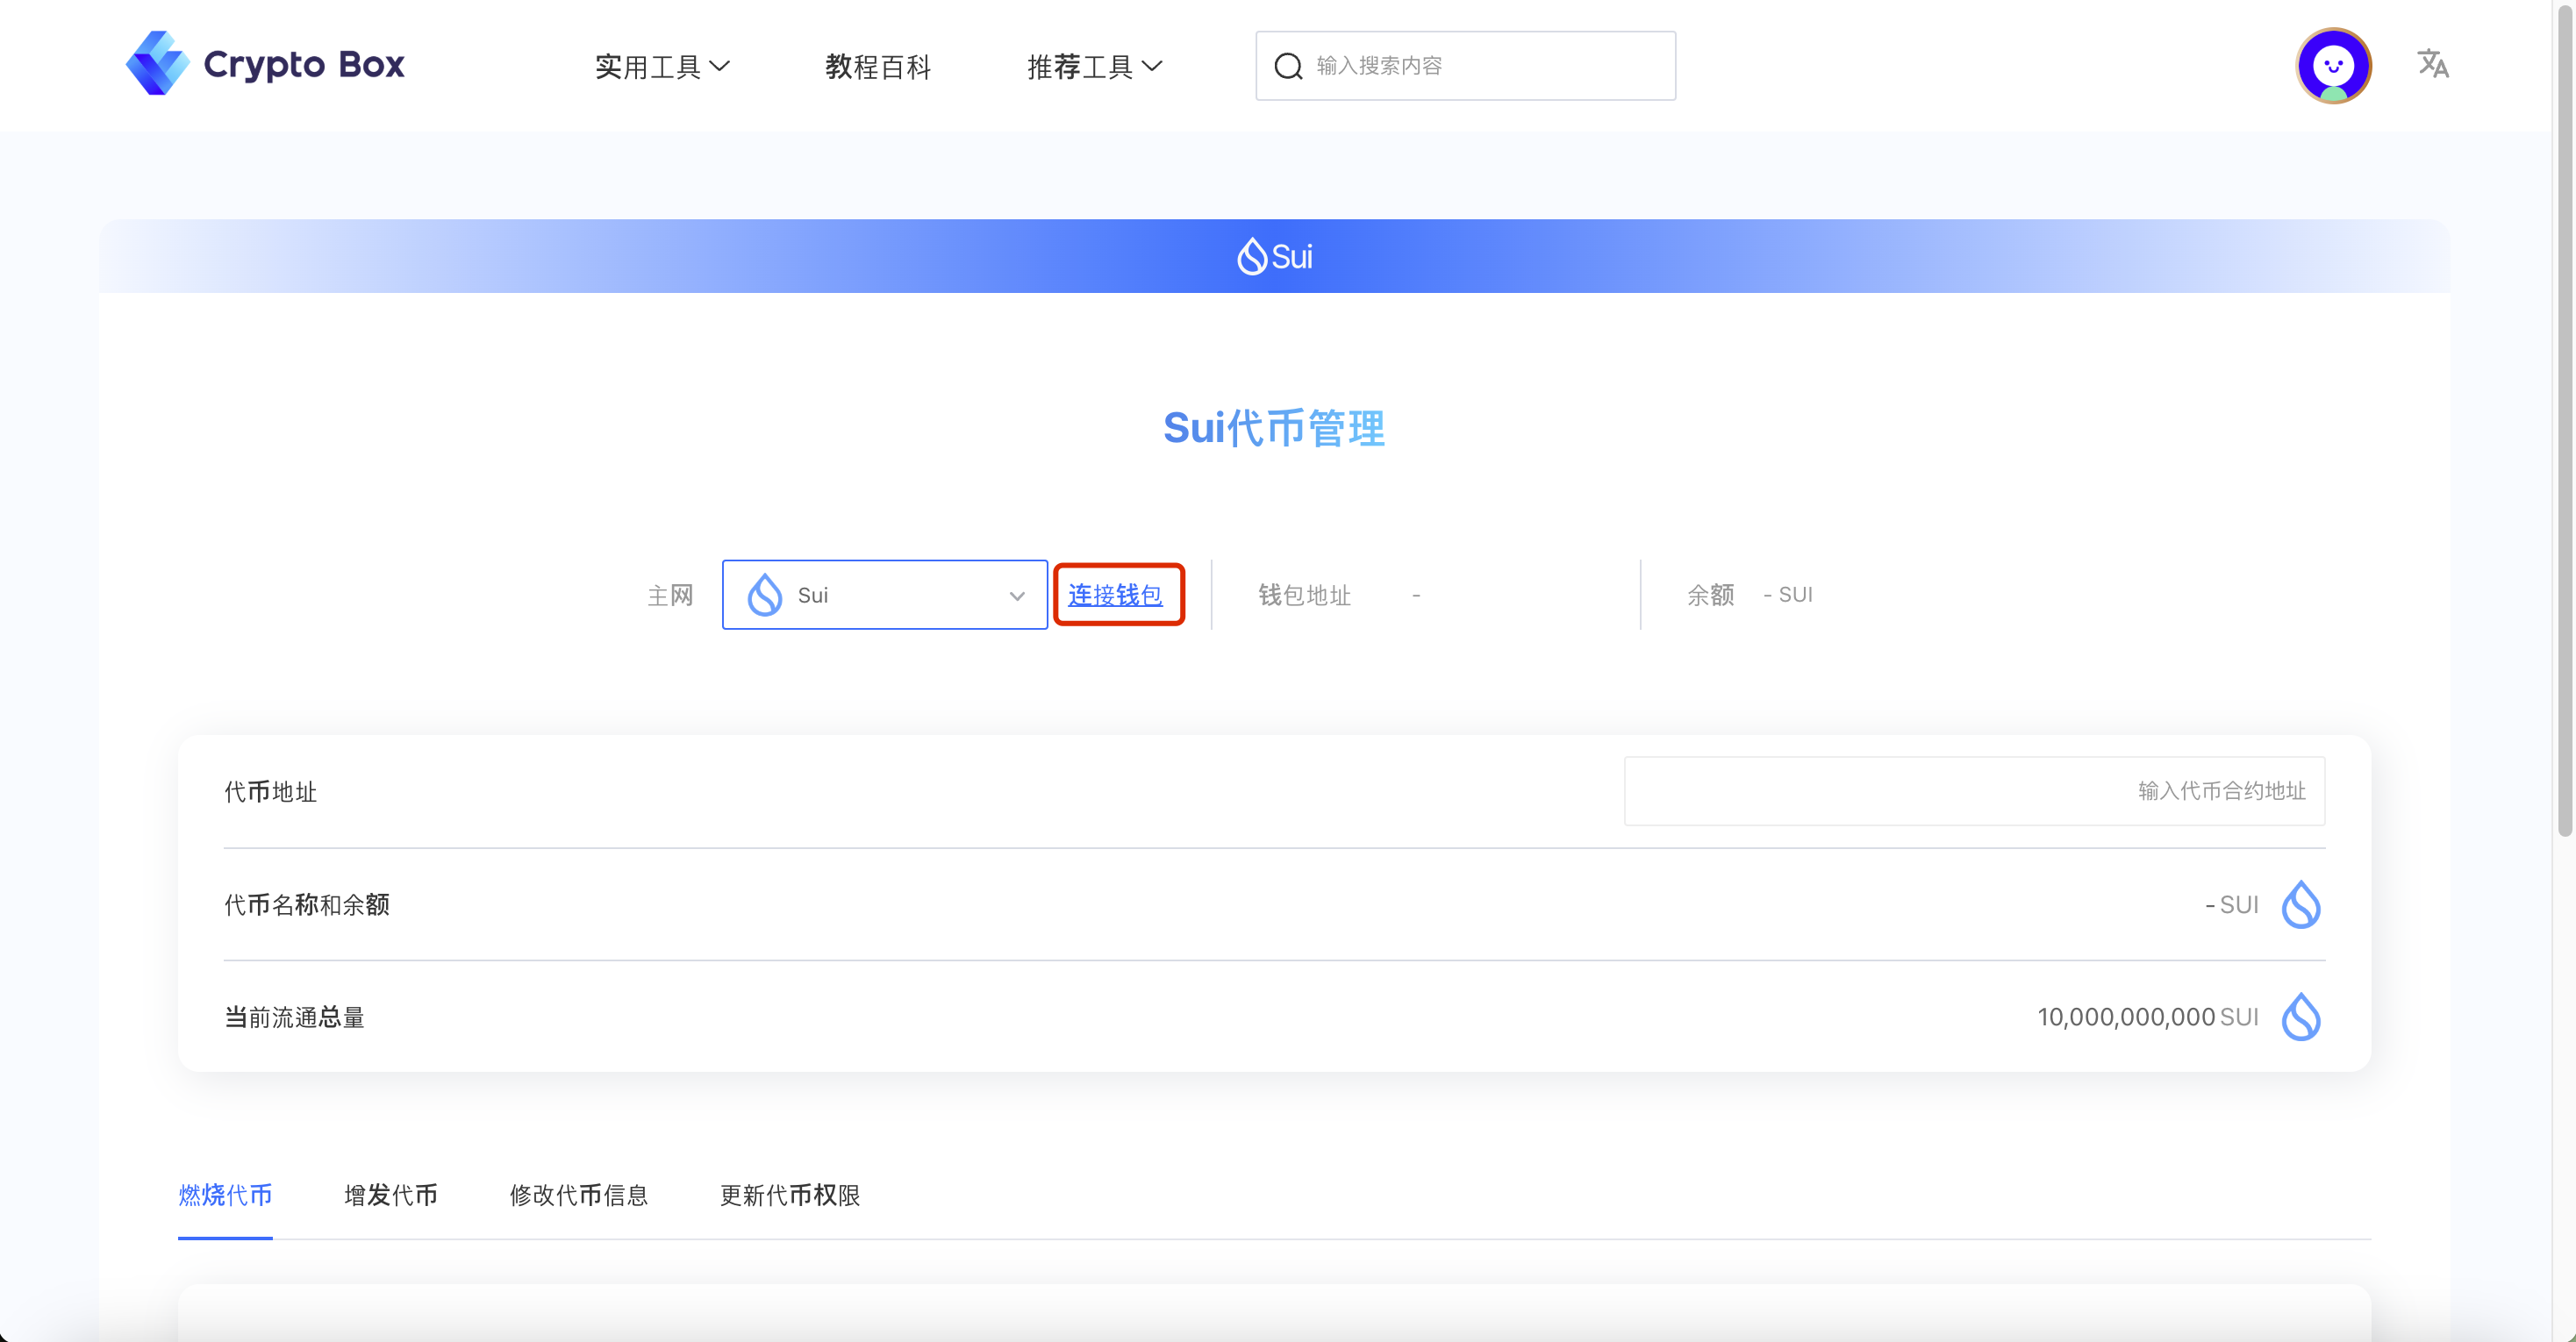Screen dimensions: 2576x1342
Task: Open the Sui mainnet dropdown
Action: point(884,595)
